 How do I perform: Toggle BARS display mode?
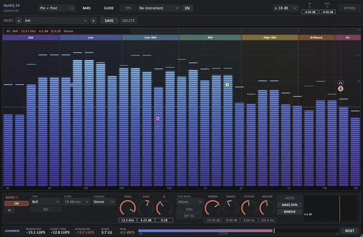pyautogui.click(x=87, y=8)
